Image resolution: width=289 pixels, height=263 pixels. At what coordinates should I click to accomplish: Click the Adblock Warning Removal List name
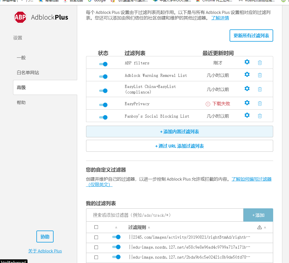tap(156, 75)
